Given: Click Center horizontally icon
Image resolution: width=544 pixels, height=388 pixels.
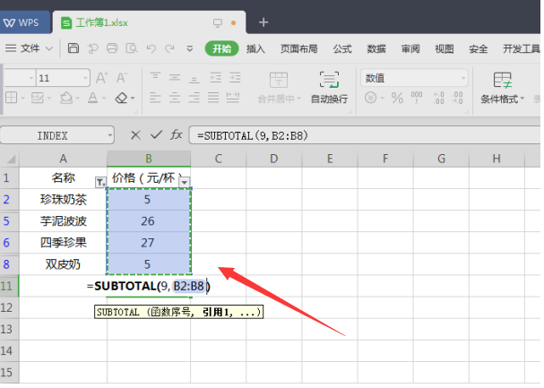Looking at the screenshot, I should tap(175, 98).
